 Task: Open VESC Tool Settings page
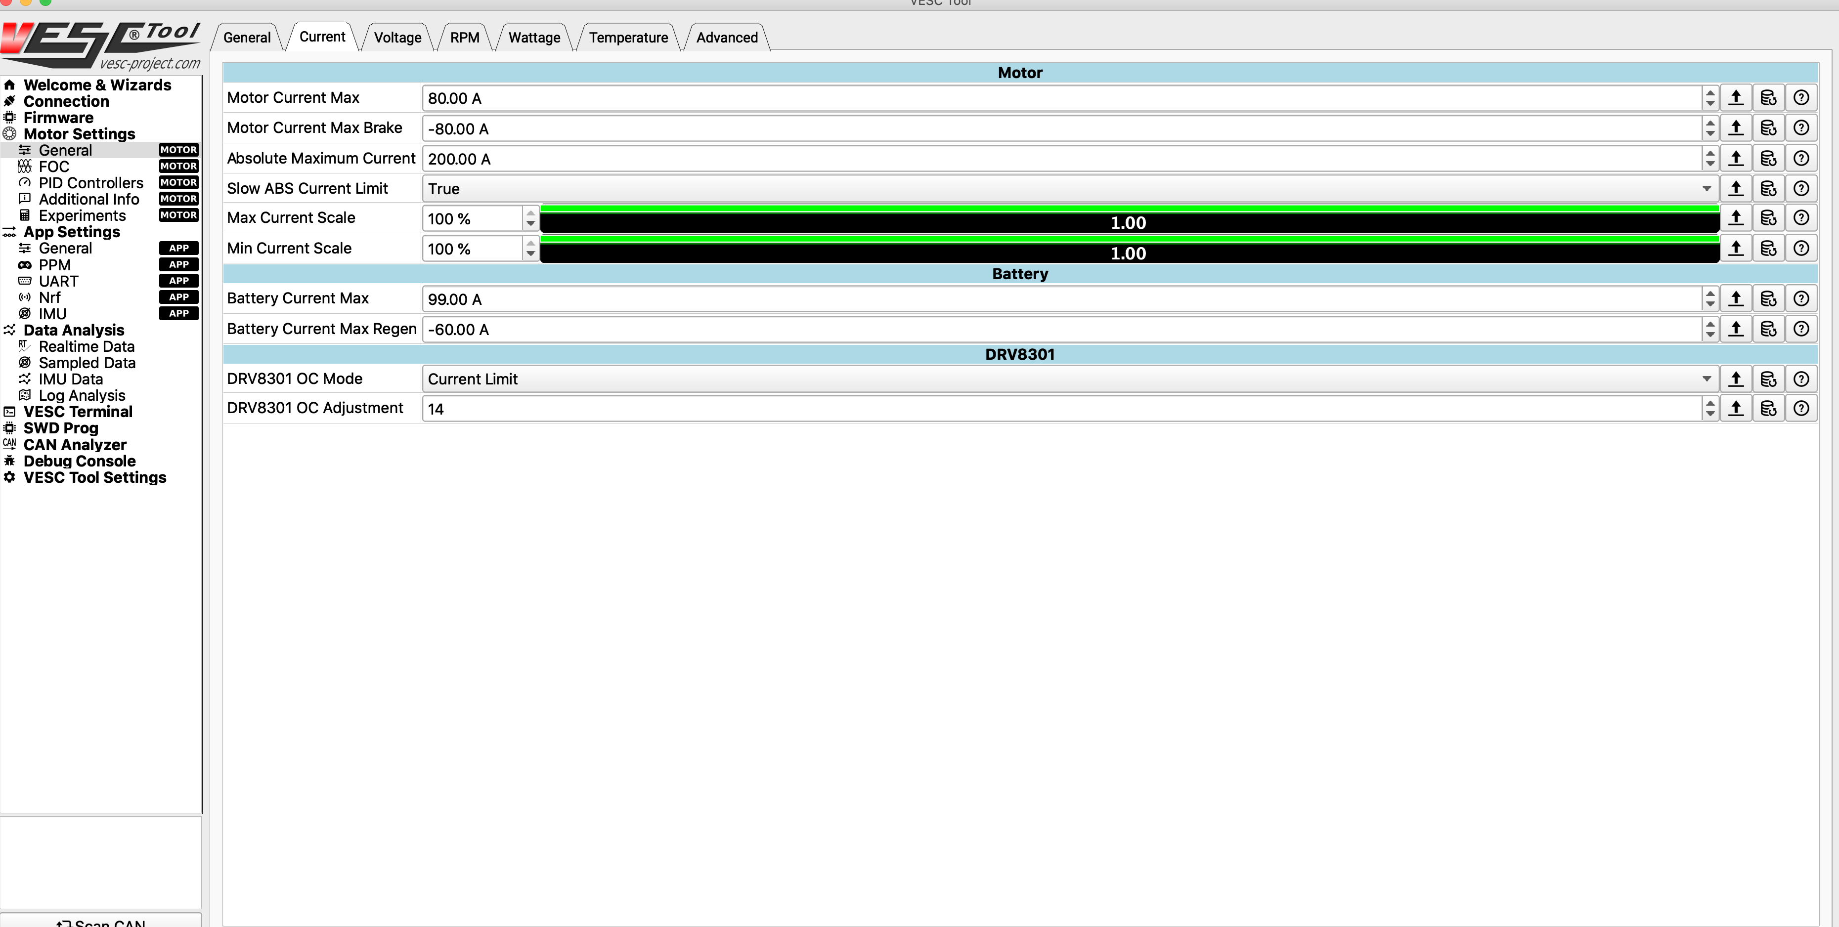[x=94, y=477]
